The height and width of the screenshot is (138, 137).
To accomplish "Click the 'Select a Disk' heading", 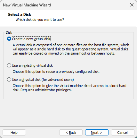I will click(x=20, y=14).
